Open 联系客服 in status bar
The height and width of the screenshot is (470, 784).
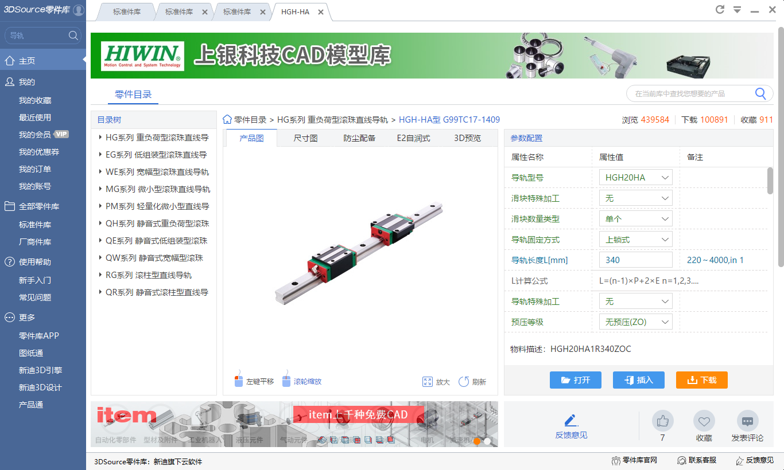697,460
